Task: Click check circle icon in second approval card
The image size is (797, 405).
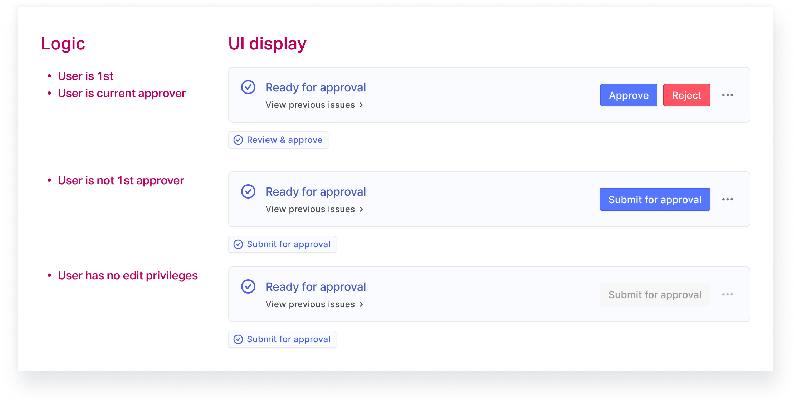Action: (x=248, y=191)
